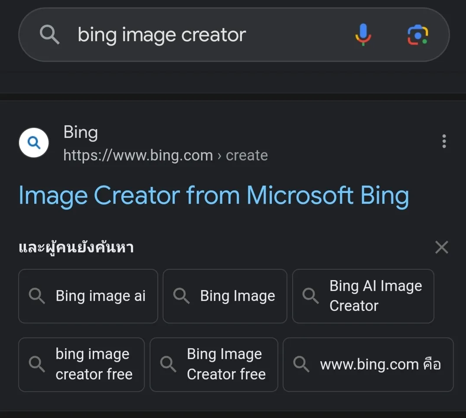Open Google Lens camera search
This screenshot has height=418, width=466.
(418, 35)
